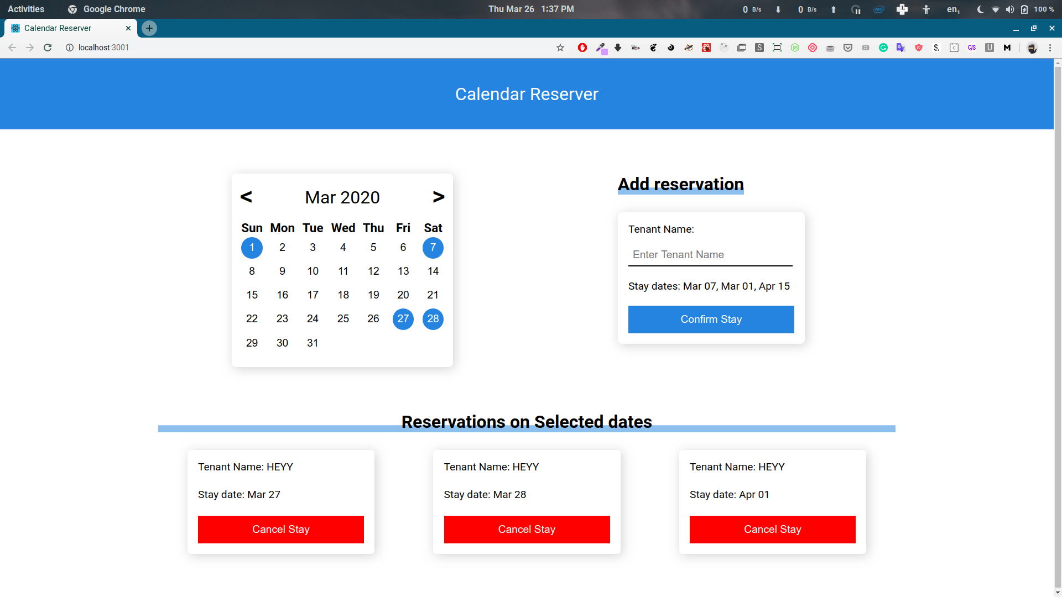The height and width of the screenshot is (597, 1062).
Task: Open the system volume status menu
Action: (x=1010, y=9)
